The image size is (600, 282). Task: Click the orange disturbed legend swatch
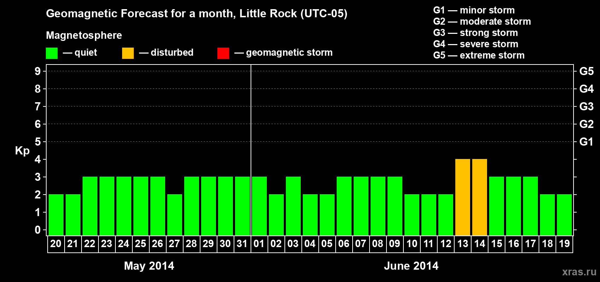[x=128, y=53]
